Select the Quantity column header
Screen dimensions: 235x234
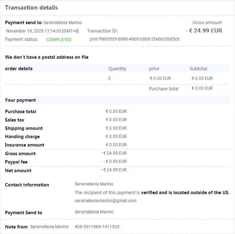point(117,69)
